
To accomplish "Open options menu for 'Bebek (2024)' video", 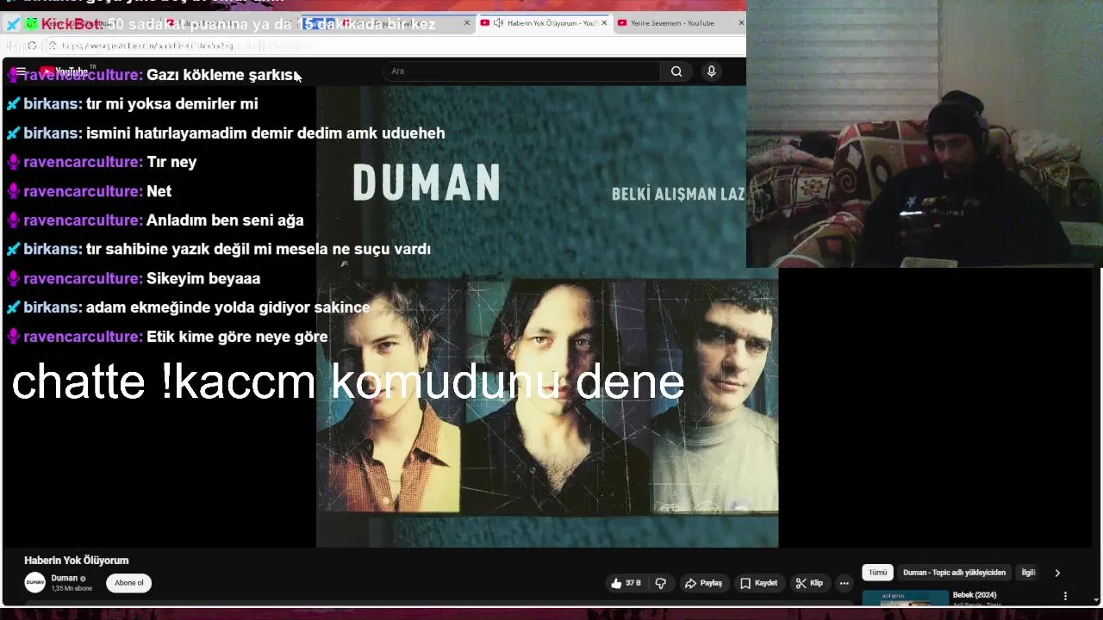I will [x=1065, y=596].
